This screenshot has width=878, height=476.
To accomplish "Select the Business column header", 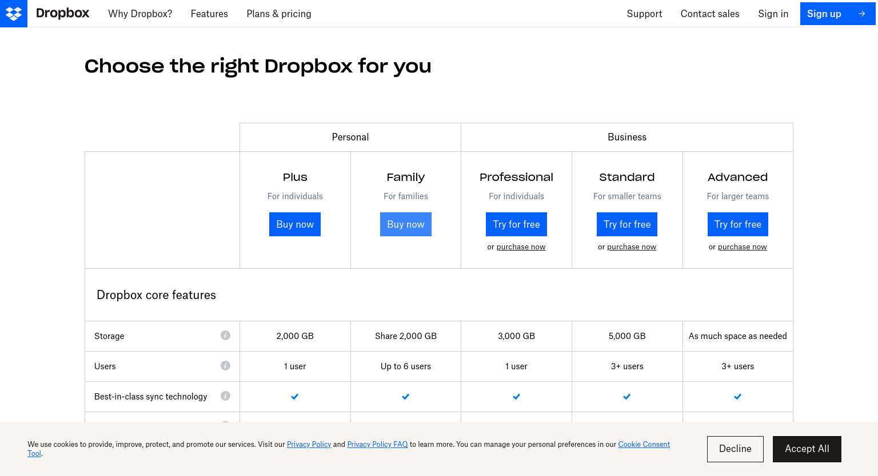I will [x=627, y=137].
